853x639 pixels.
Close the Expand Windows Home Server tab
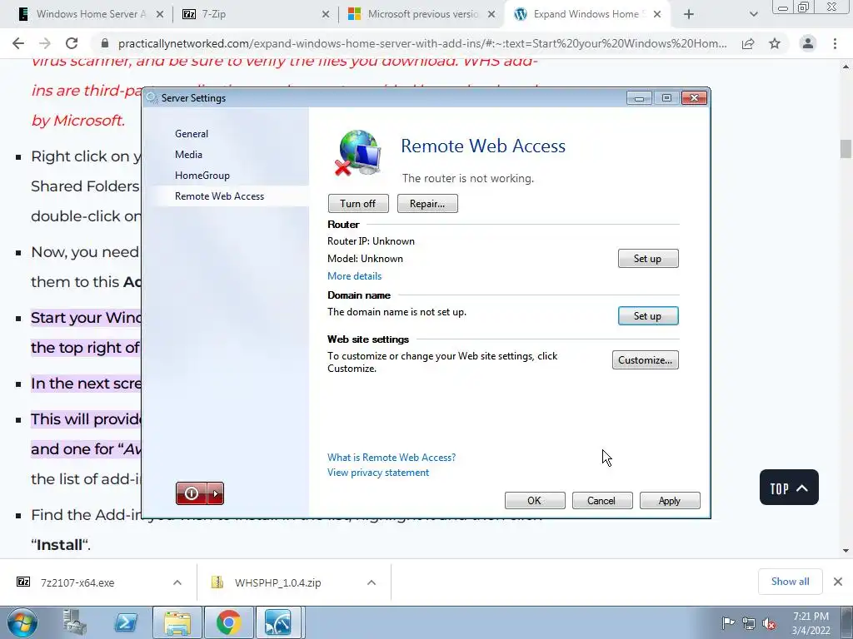coord(657,14)
